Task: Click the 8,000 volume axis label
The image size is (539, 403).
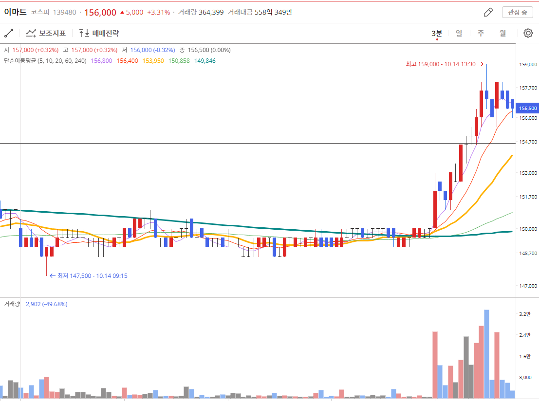Action: (x=525, y=378)
